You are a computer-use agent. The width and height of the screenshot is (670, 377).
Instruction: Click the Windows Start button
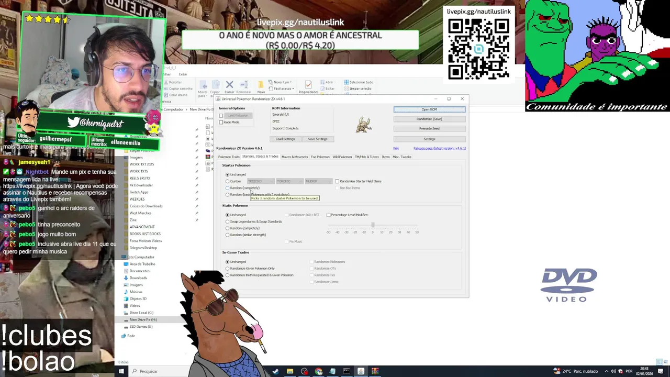[121, 371]
